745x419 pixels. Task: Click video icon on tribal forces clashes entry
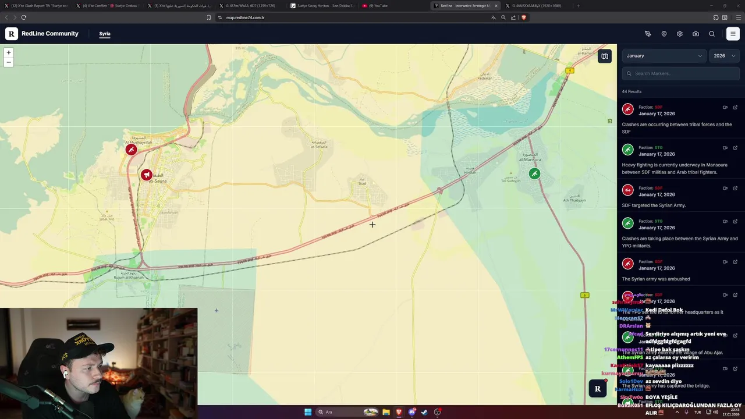pyautogui.click(x=725, y=107)
